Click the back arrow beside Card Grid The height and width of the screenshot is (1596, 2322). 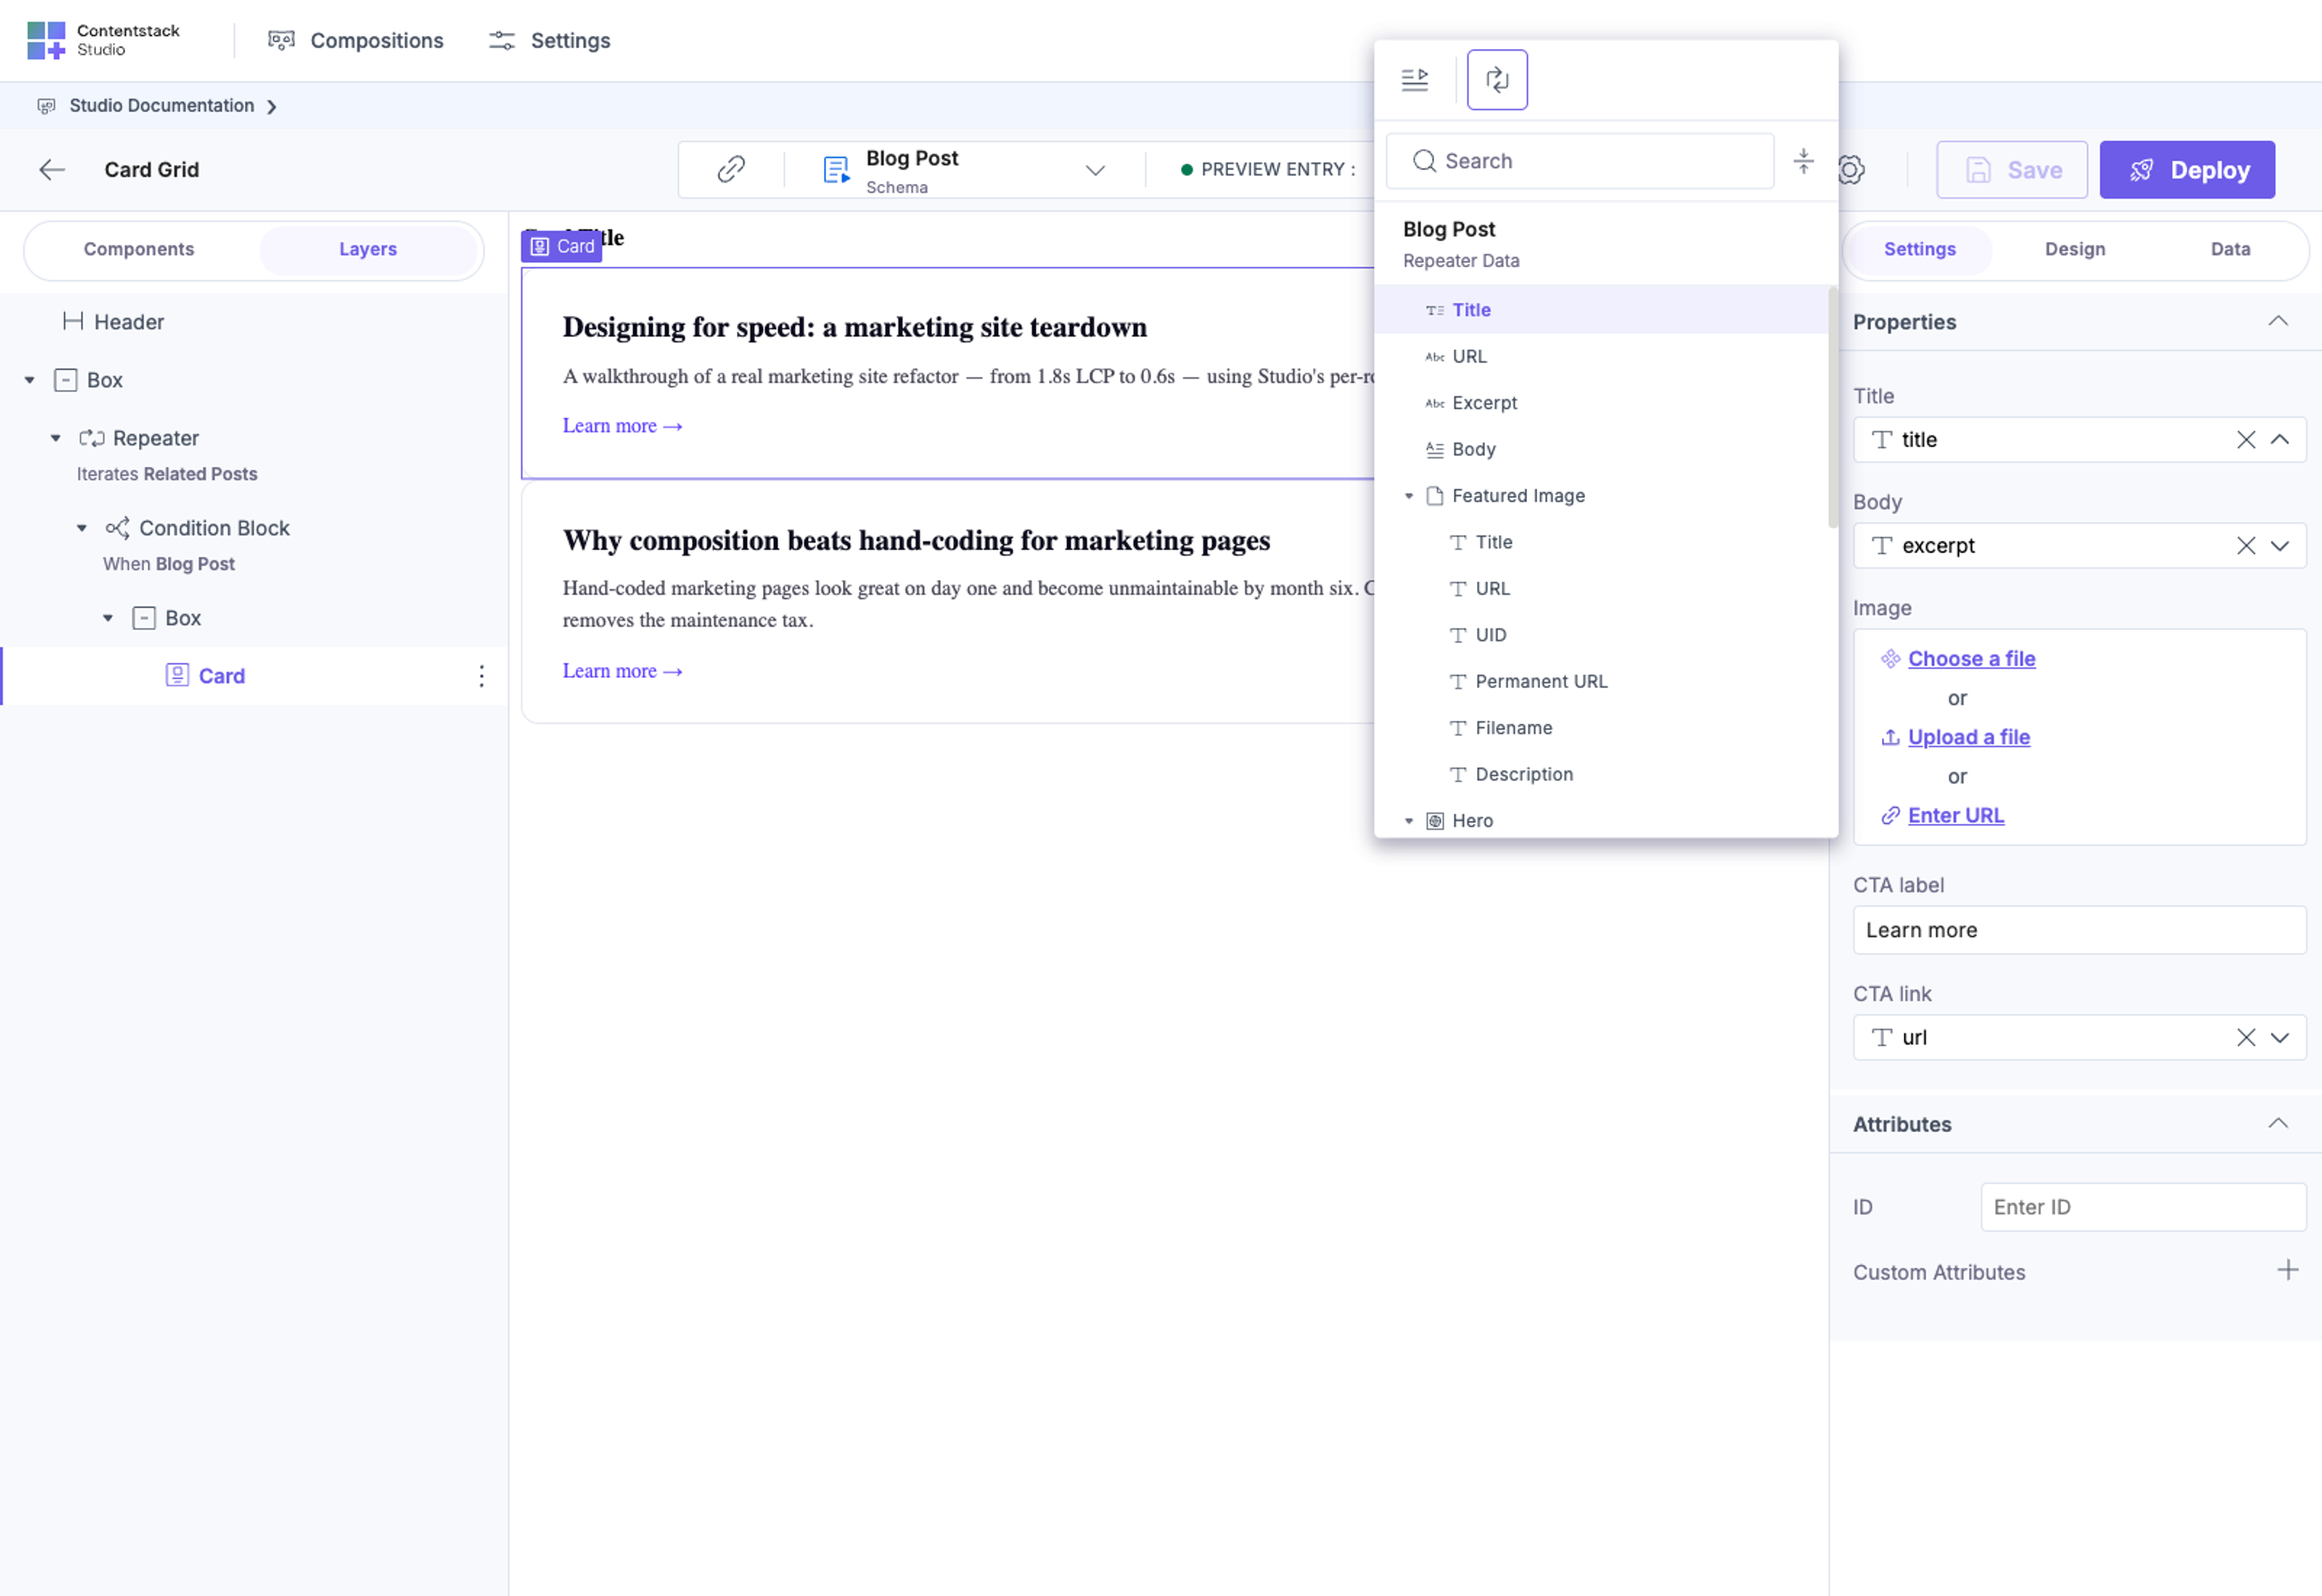tap(52, 170)
